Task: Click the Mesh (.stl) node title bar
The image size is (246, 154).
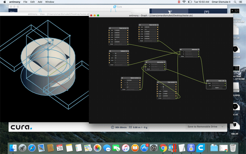Action: click(216, 81)
